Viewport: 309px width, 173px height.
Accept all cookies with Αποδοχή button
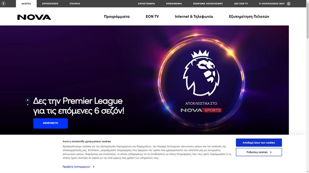[x=259, y=143]
